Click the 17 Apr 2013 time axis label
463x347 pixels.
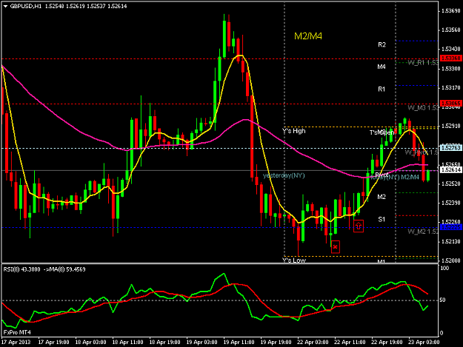16,343
